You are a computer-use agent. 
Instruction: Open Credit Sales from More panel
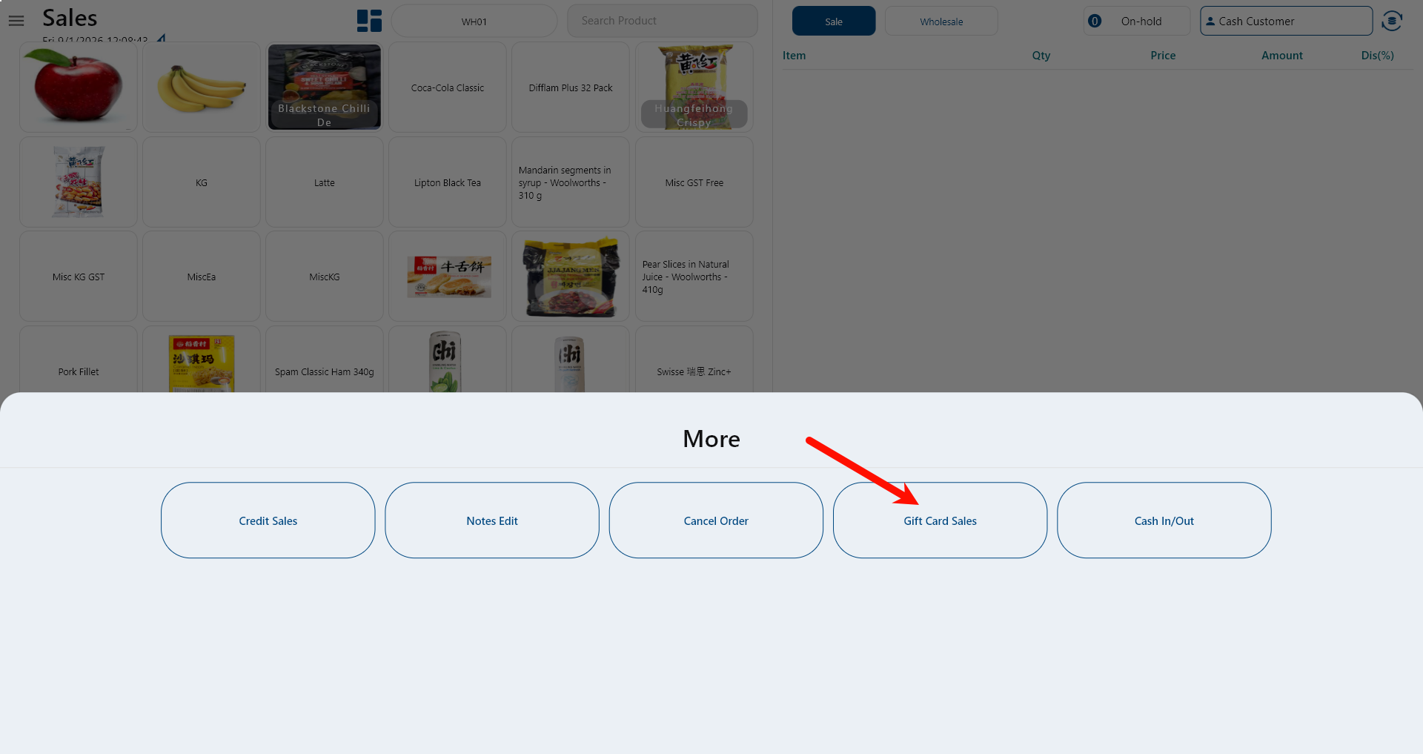pos(268,520)
